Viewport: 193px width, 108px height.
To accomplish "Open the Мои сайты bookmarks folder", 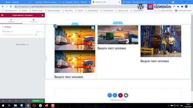I will (68, 11).
